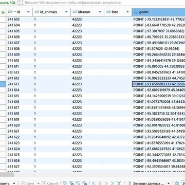The width and height of the screenshot is (185, 185).
Task: Open the results panel settings gear
Action: (177, 183)
